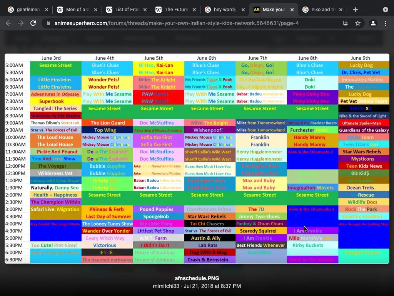The width and height of the screenshot is (394, 296).
Task: Click 'Best Friends Whenever' cell
Action: coord(261,246)
